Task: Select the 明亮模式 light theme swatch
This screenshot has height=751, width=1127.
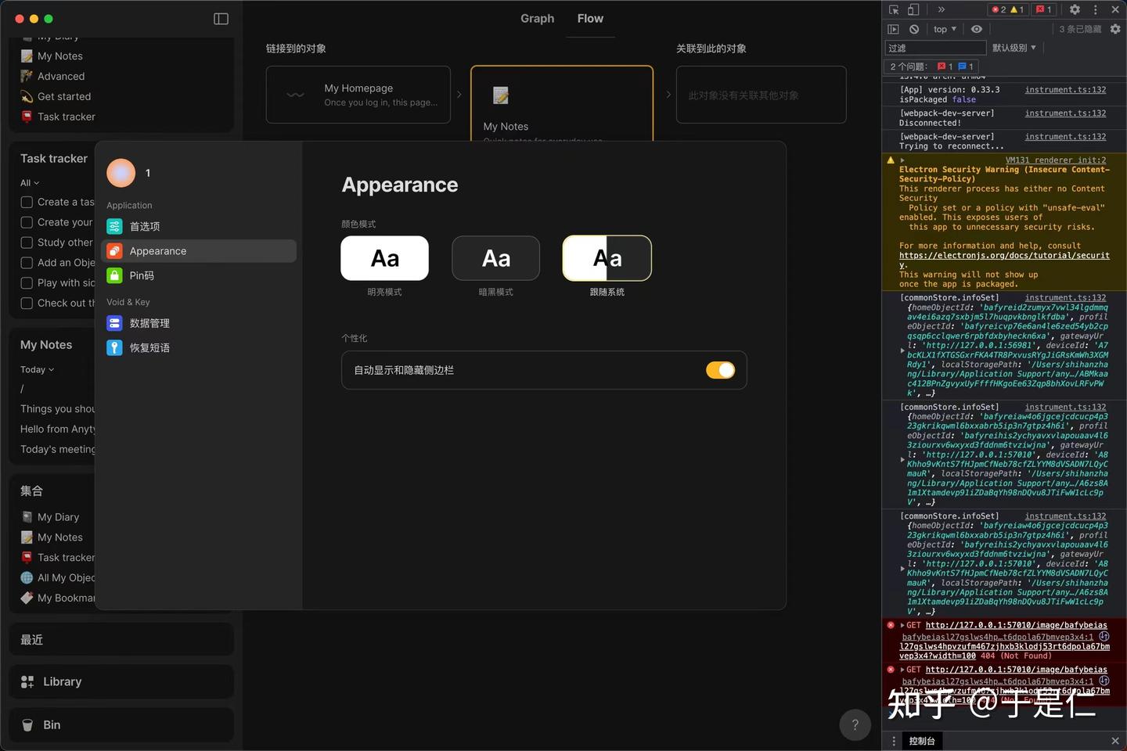Action: click(x=384, y=258)
